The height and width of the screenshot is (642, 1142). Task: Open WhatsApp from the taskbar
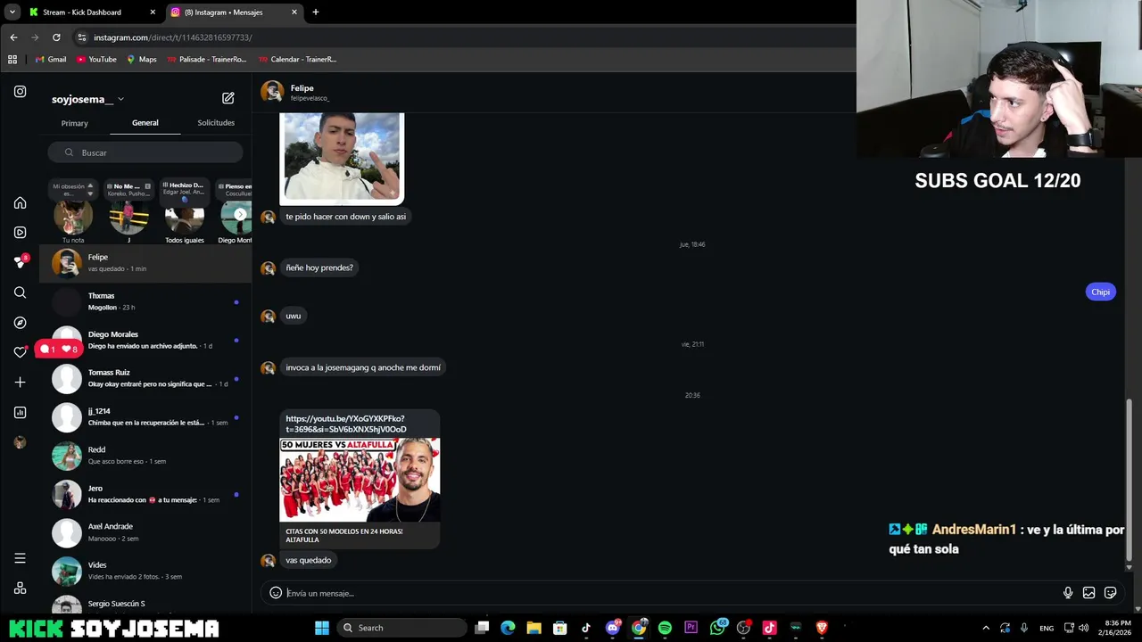click(x=718, y=628)
